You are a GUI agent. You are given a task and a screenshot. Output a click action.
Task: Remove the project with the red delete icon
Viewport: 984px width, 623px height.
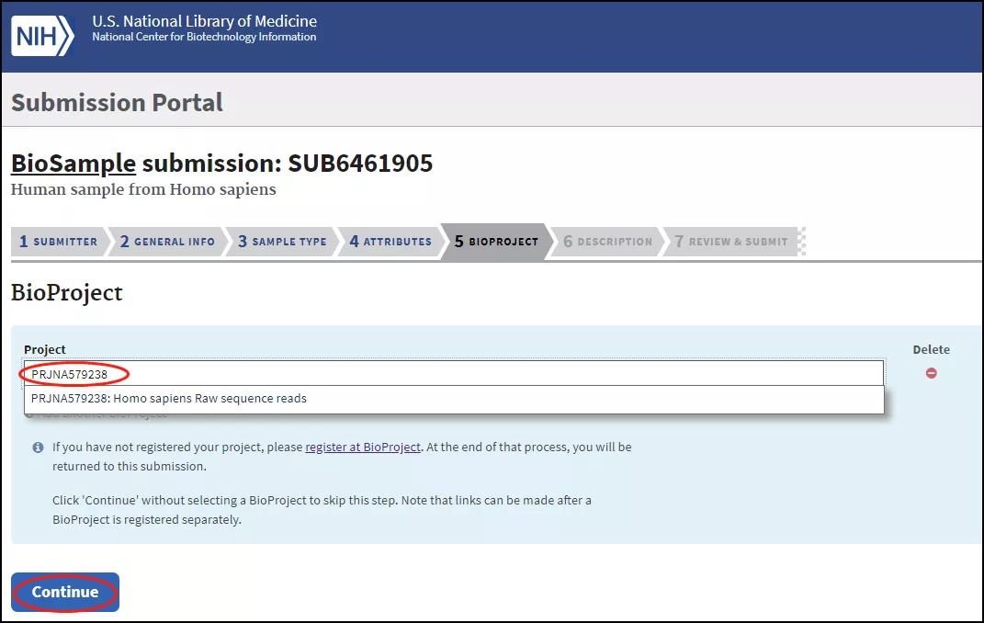tap(932, 373)
